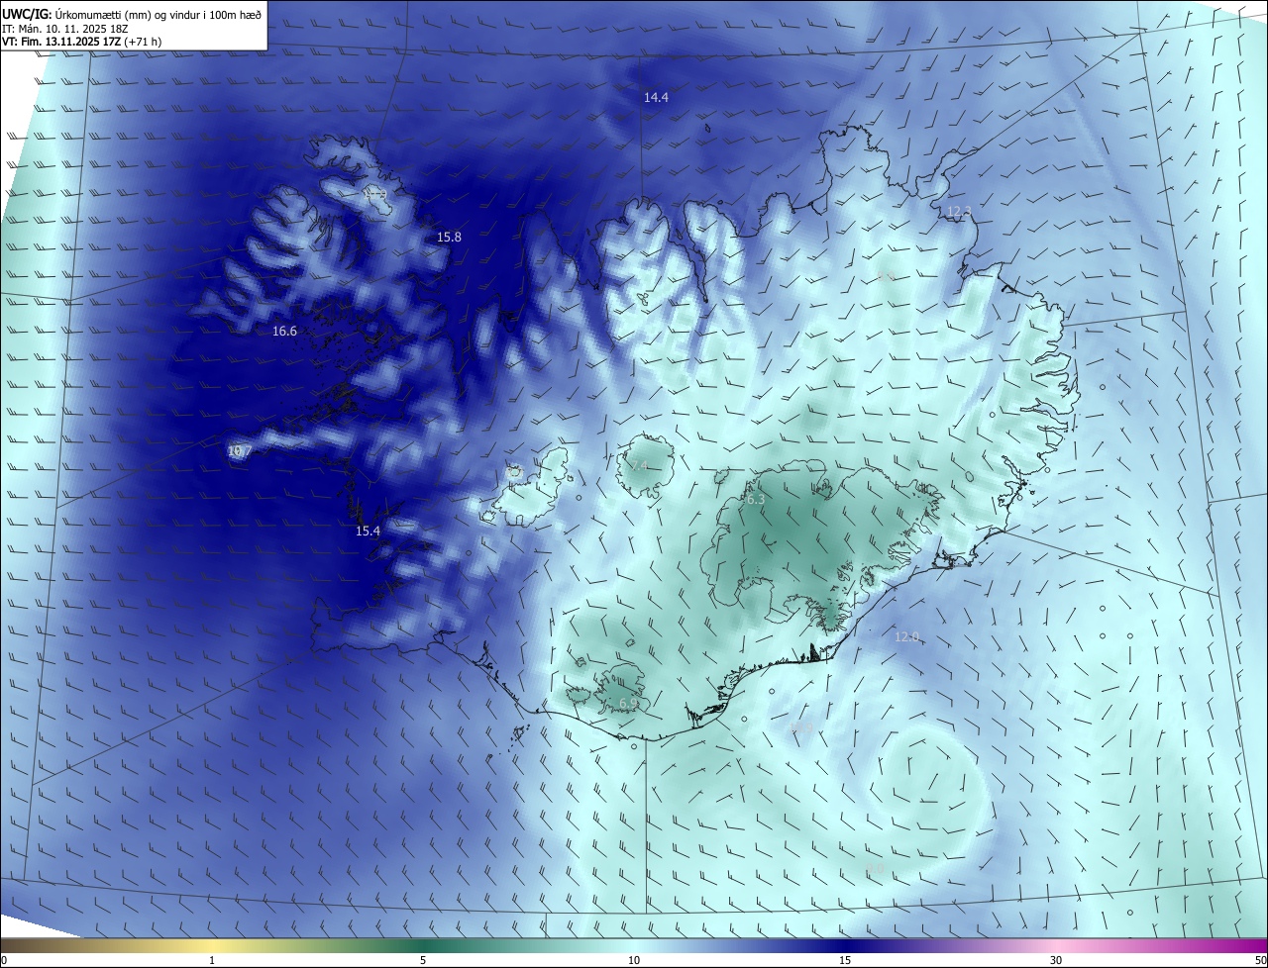
Task: Click the color scale at tick 0
Action: pyautogui.click(x=4, y=960)
